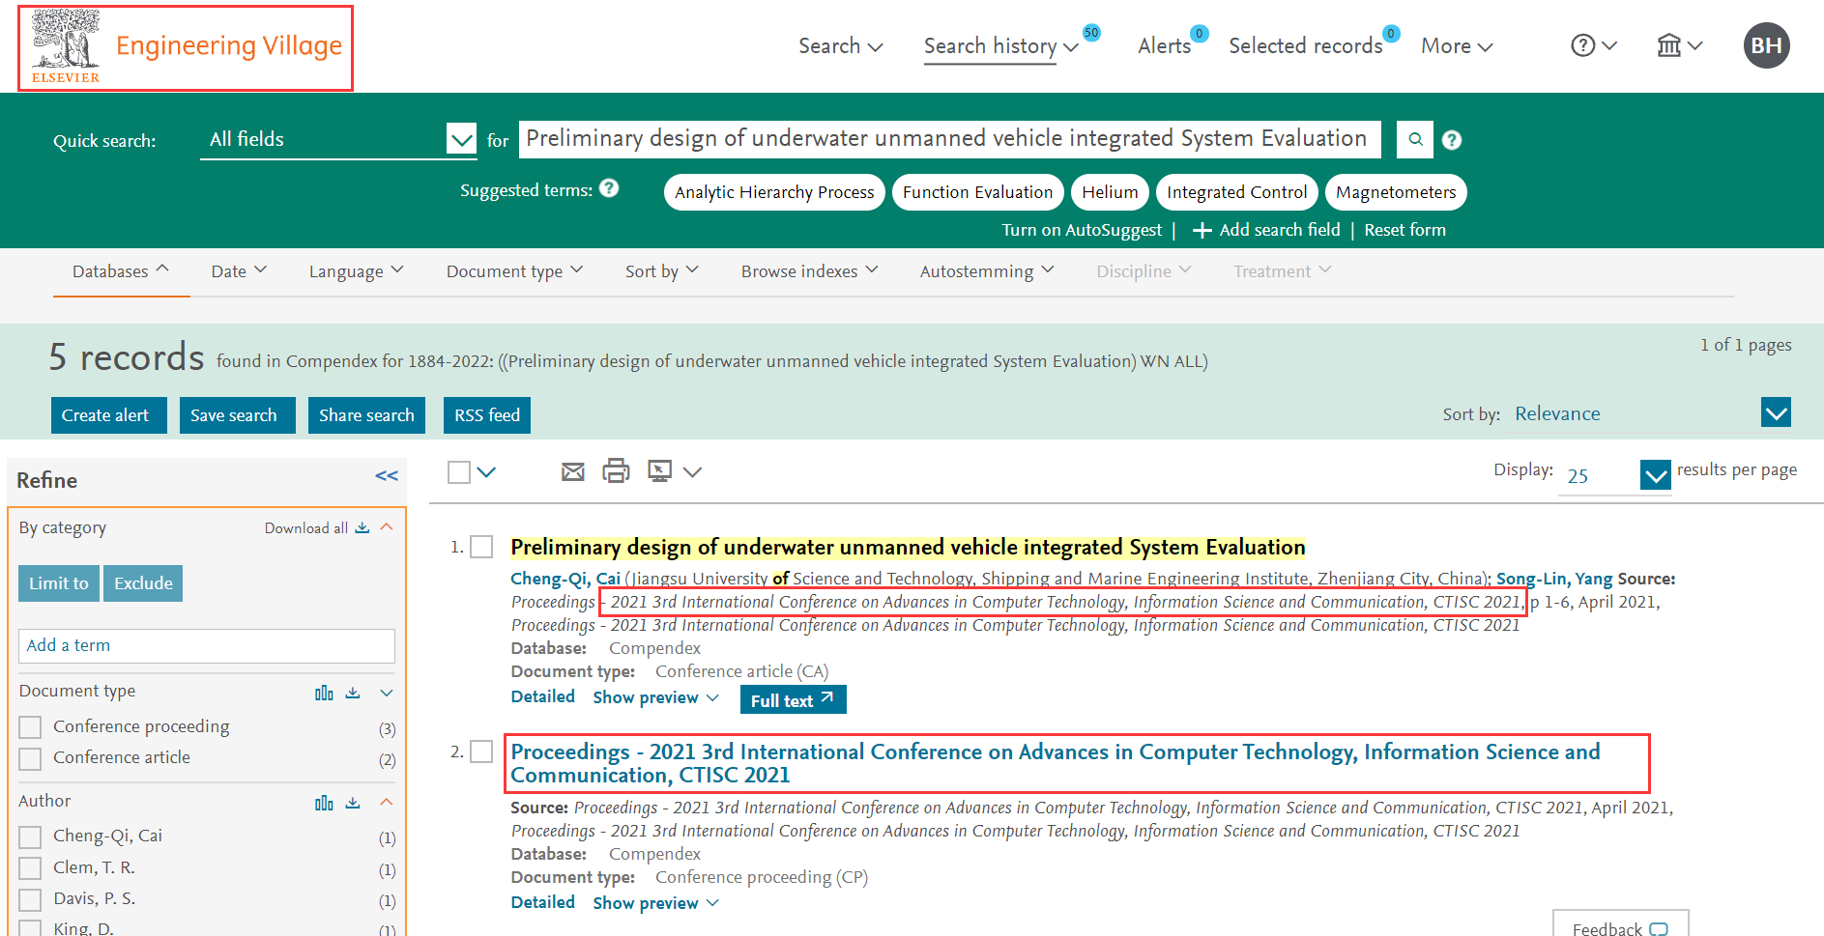
Task: Expand the Document type facet chevron
Action: pos(387,693)
